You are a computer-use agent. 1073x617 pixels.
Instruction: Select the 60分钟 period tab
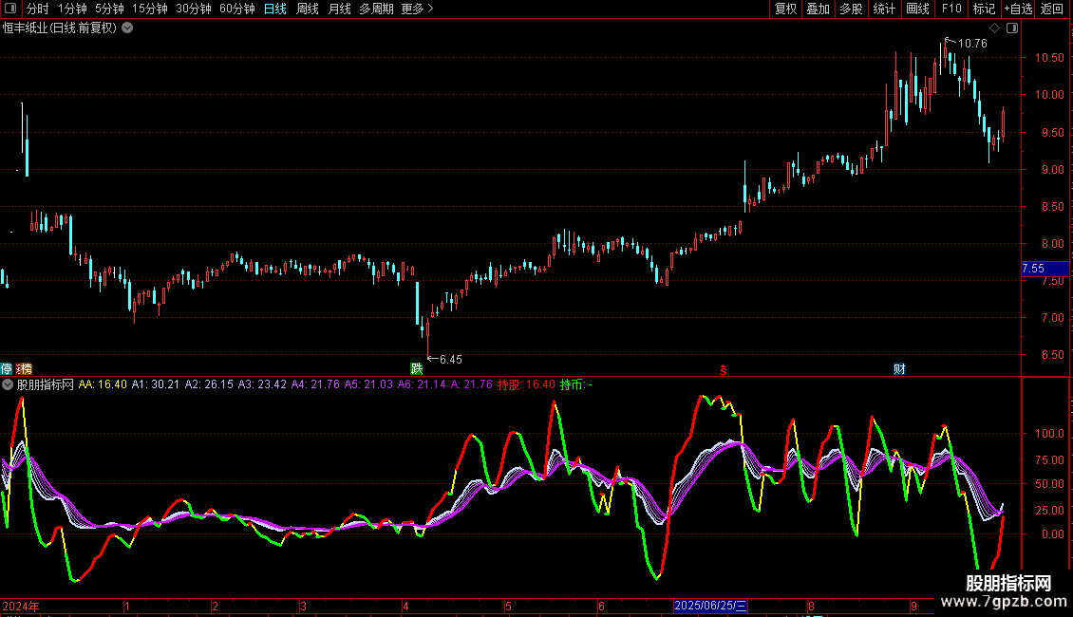[237, 9]
